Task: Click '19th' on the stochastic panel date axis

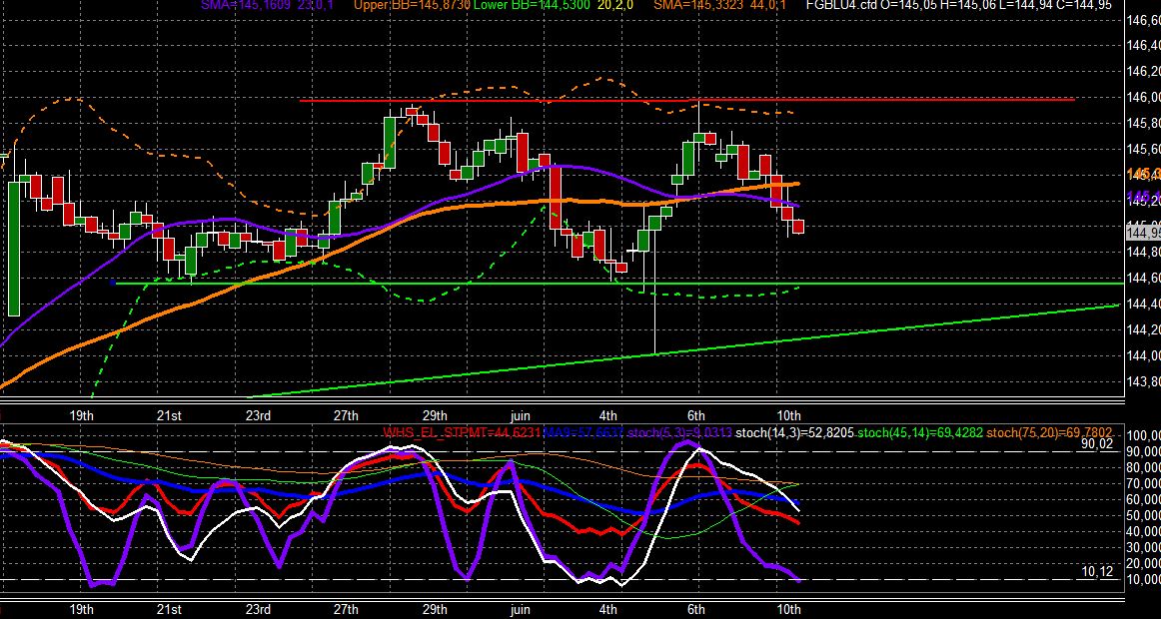Action: click(81, 609)
